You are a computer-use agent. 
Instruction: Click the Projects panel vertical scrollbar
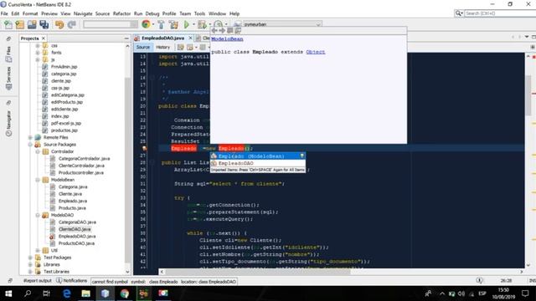[127, 170]
